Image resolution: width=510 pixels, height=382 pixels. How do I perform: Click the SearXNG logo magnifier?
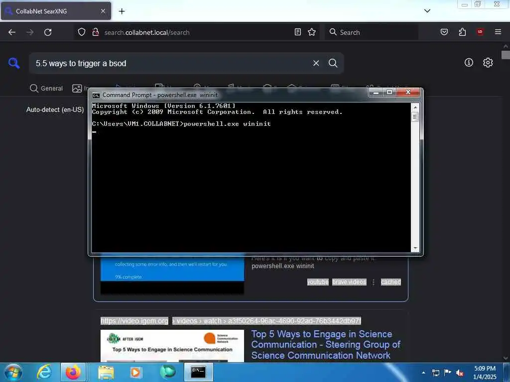coord(14,63)
